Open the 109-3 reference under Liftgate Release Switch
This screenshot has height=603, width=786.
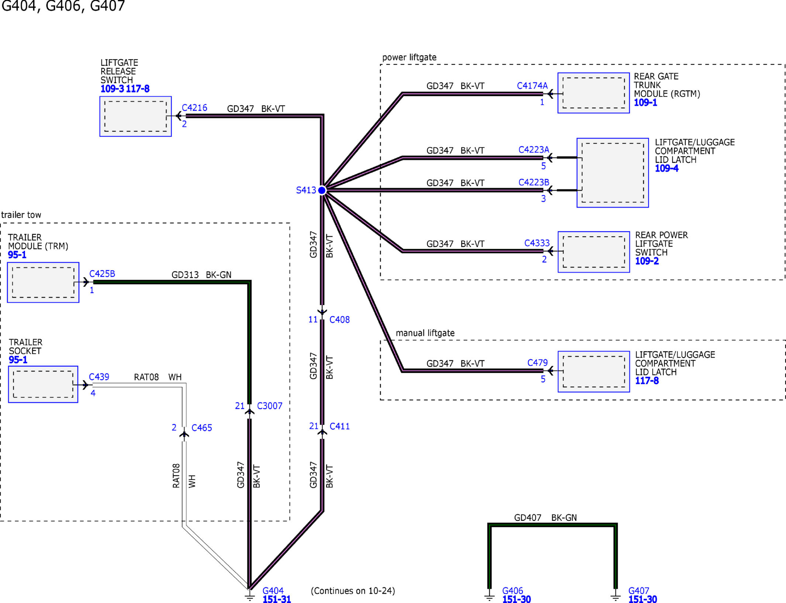pos(112,89)
